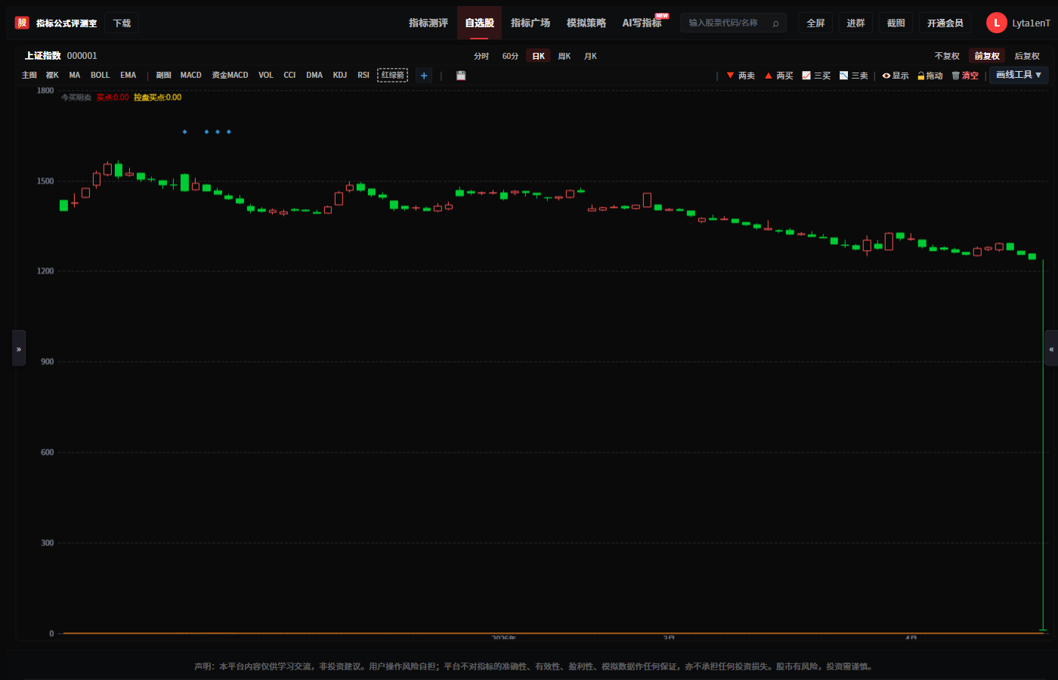The height and width of the screenshot is (680, 1058).
Task: Select the 三卖 chart marker tool
Action: pyautogui.click(x=854, y=76)
